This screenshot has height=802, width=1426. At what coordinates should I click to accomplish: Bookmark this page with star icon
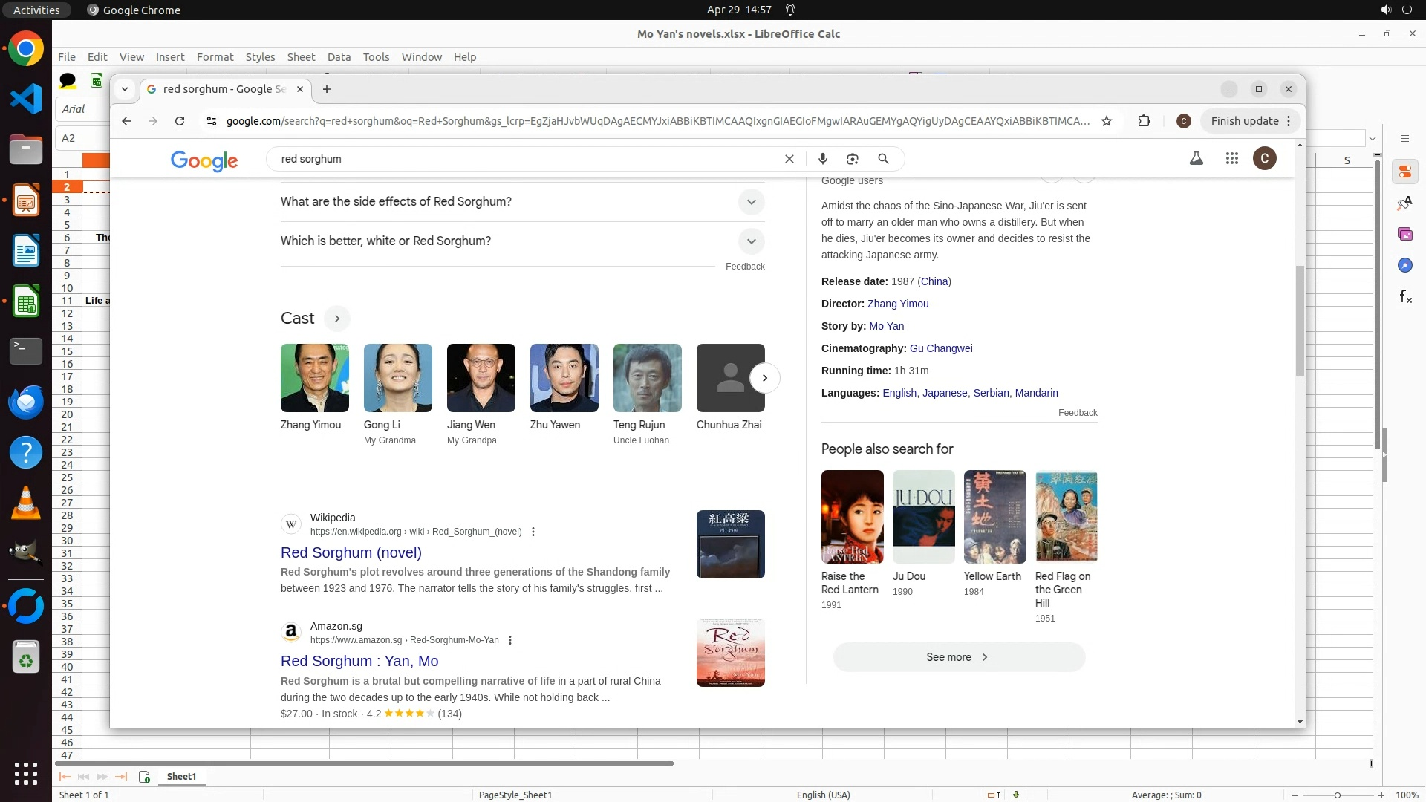tap(1107, 121)
